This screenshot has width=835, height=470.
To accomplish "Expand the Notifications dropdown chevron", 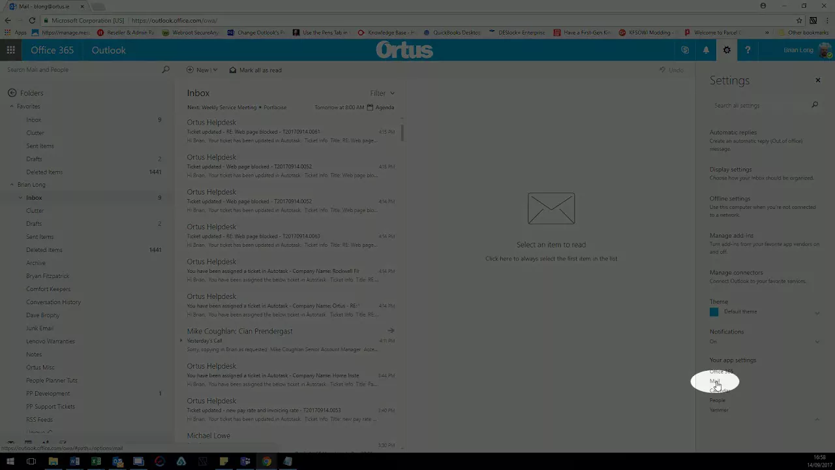I will click(x=817, y=341).
